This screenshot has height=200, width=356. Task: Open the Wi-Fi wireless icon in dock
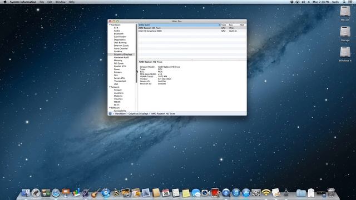pos(266,193)
